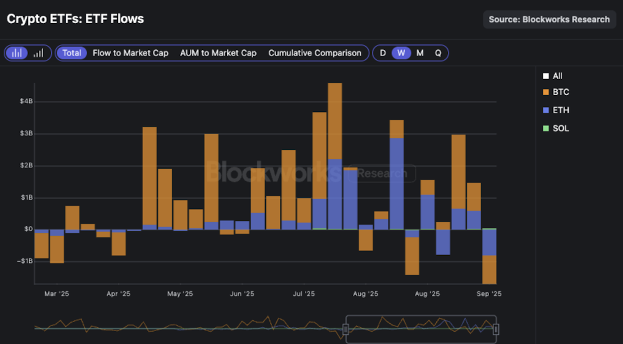Click the right handle of range slider

click(x=496, y=329)
